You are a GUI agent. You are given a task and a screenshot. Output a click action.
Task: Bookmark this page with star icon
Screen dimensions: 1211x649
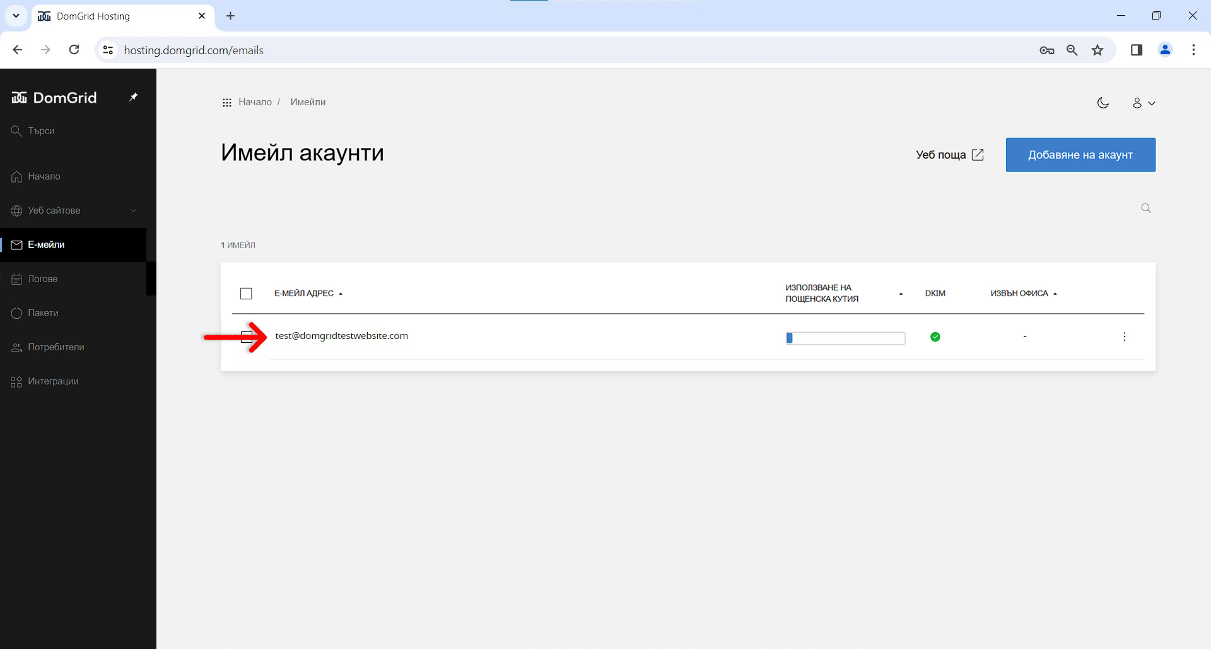[x=1098, y=50]
